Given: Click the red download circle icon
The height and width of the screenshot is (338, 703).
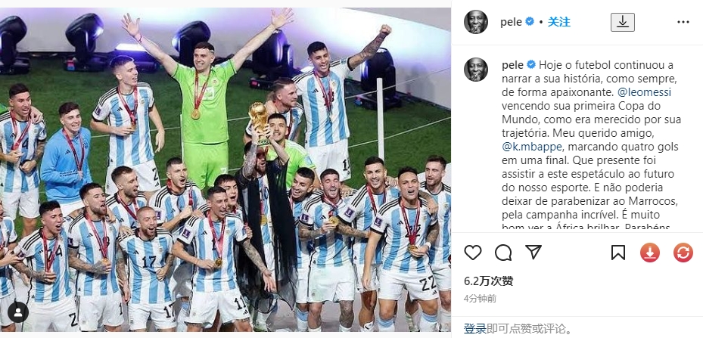Looking at the screenshot, I should pyautogui.click(x=649, y=253).
